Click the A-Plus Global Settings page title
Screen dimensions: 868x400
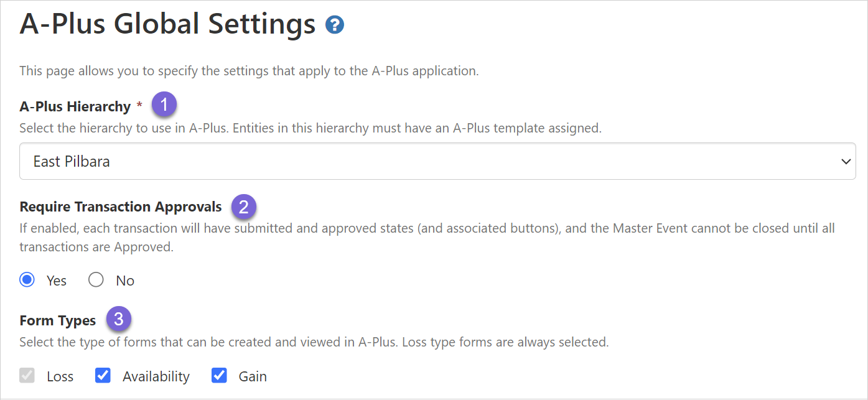(168, 24)
